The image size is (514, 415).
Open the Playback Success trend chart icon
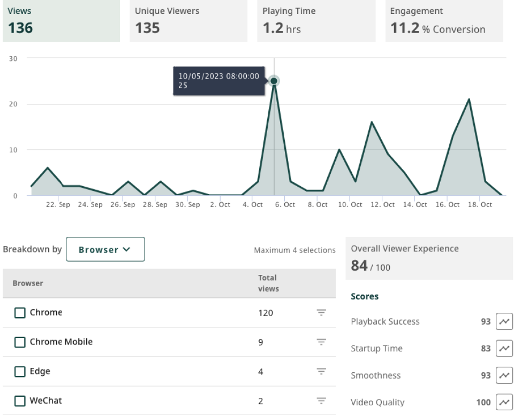(504, 321)
